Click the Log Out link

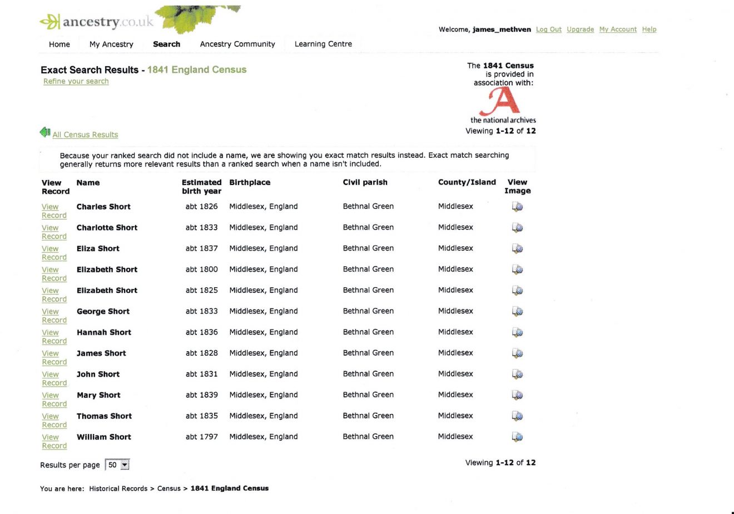click(x=549, y=29)
